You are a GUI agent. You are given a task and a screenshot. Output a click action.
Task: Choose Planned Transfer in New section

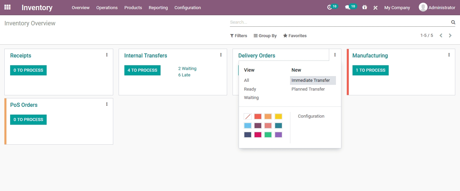[x=308, y=89]
